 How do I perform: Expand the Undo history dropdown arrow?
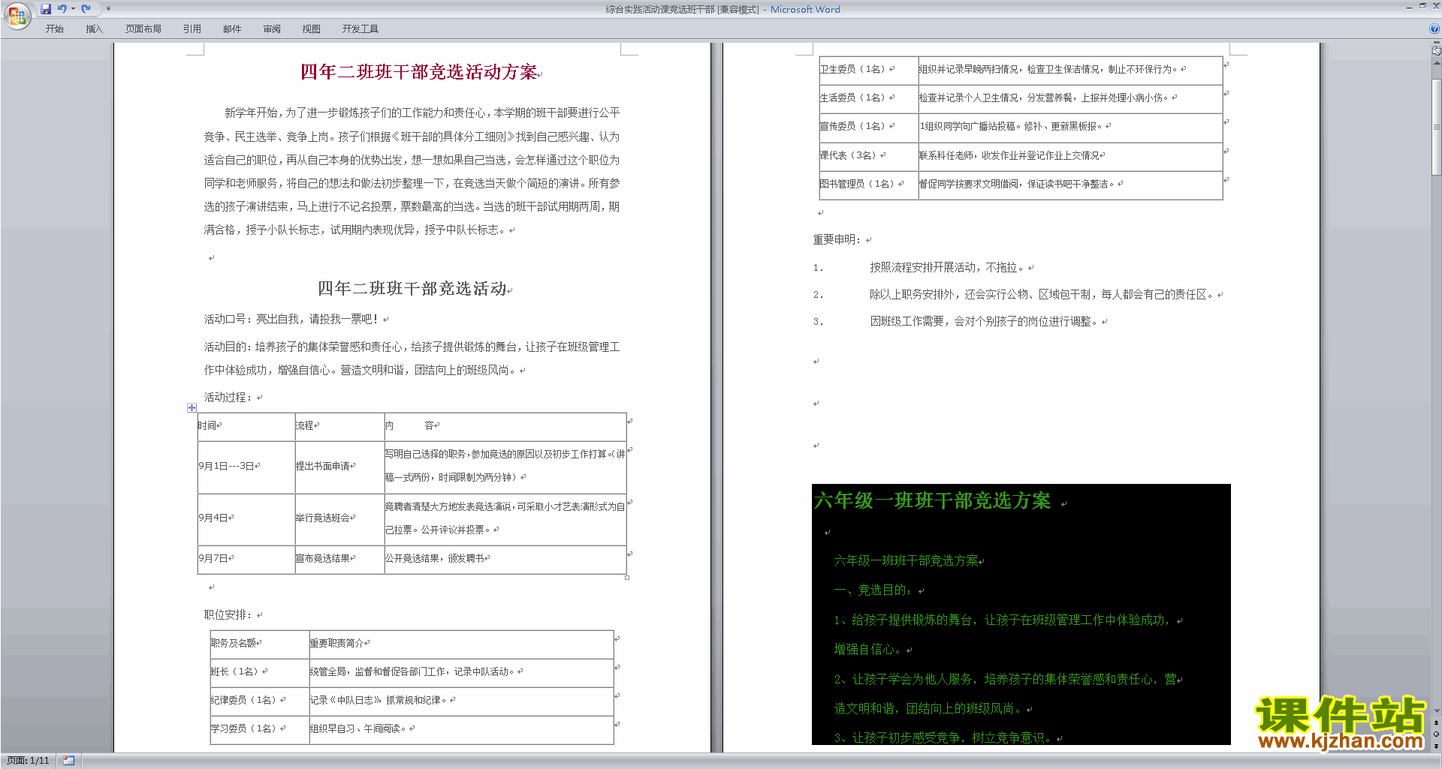coord(73,9)
